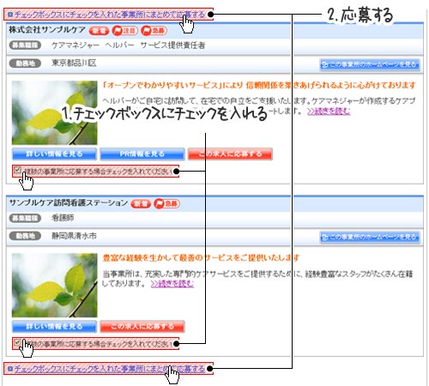The width and height of the screenshot is (429, 386).
Task: Toggle the checkbox under 訪問看護ステーション listing
Action: point(17,342)
